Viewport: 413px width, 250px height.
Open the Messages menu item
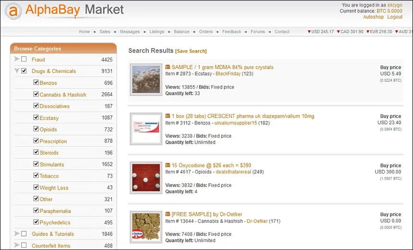click(130, 32)
